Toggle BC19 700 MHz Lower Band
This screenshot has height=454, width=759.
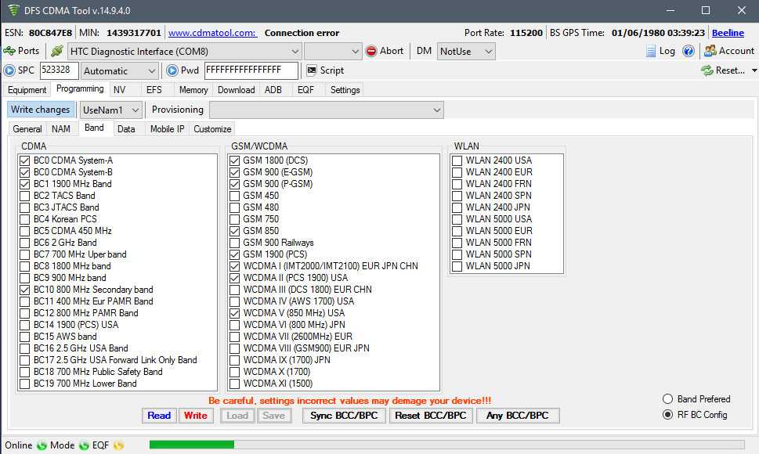(x=25, y=384)
